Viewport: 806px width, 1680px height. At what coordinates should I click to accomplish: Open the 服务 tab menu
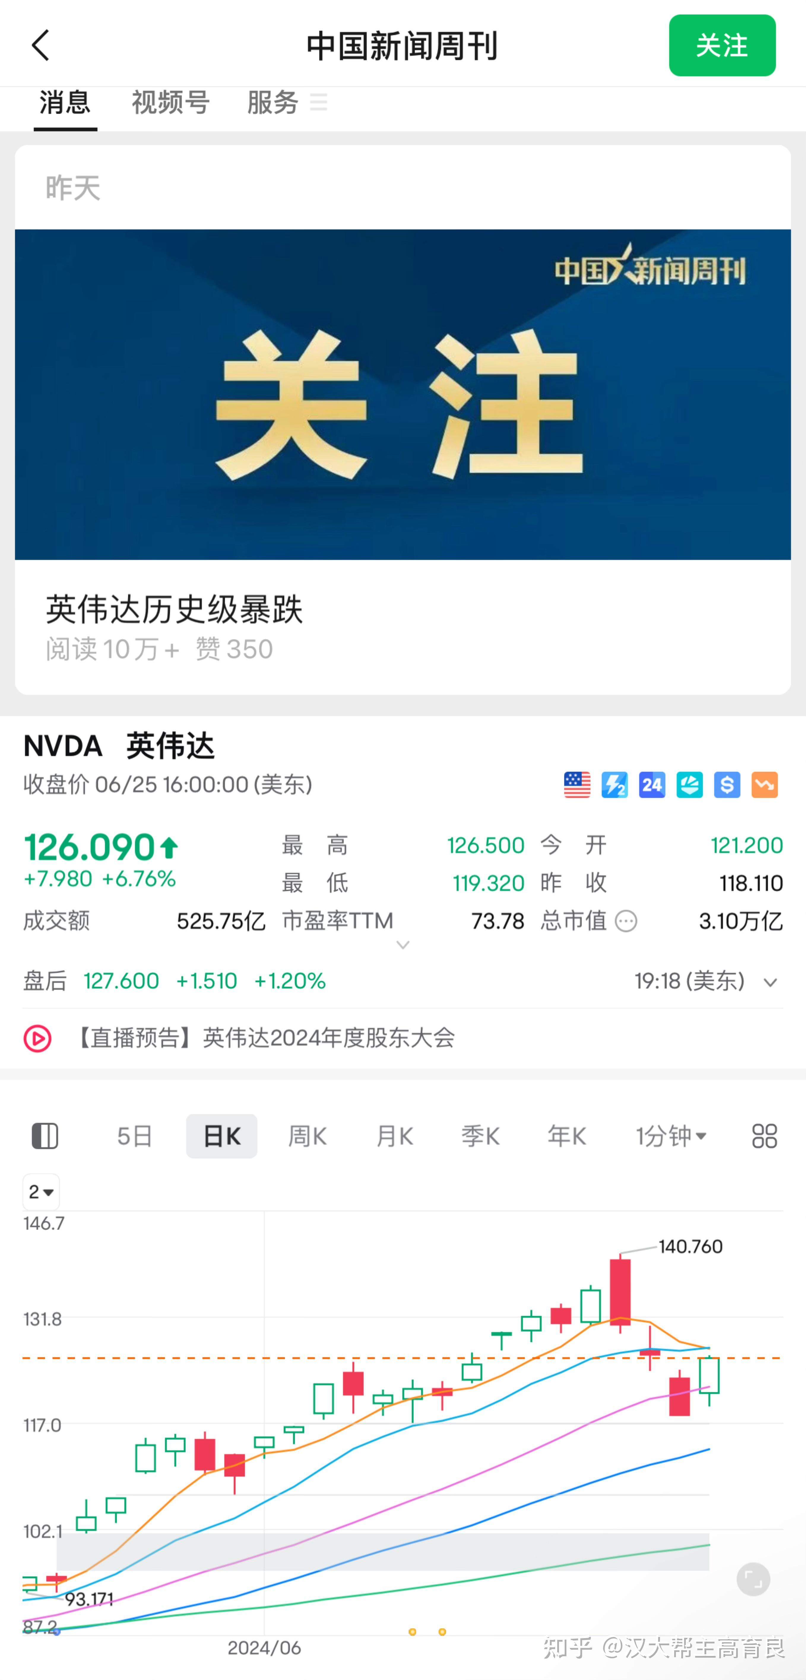(287, 102)
